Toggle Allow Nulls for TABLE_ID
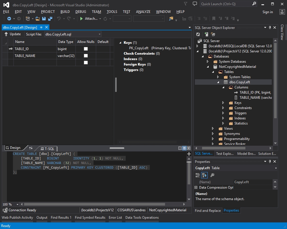The image size is (287, 229). click(x=86, y=49)
